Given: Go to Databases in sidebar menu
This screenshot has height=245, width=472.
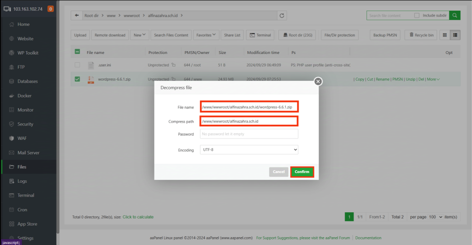Looking at the screenshot, I should [x=27, y=81].
